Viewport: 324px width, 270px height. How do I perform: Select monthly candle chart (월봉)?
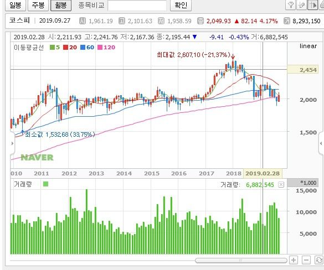tap(61, 5)
